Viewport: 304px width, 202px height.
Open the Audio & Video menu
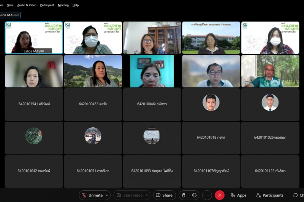[27, 5]
